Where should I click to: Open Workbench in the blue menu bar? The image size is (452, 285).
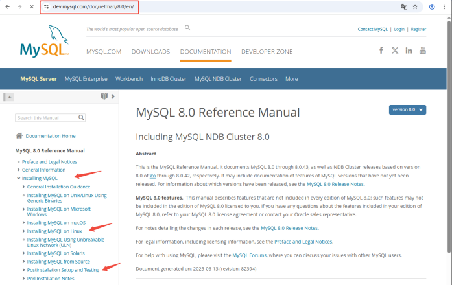coord(129,79)
